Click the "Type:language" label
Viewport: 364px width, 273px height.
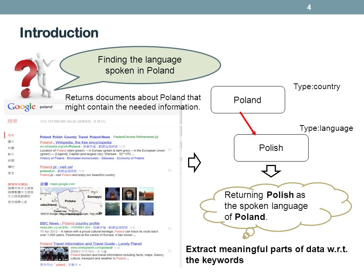[326, 128]
